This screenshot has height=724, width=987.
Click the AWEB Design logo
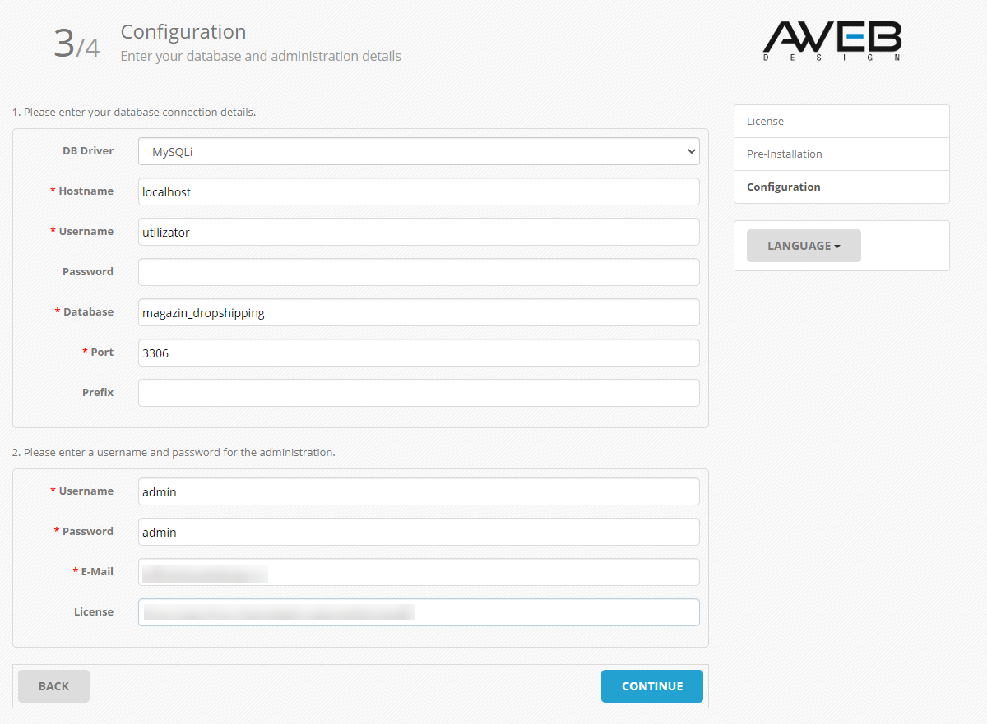(x=832, y=41)
